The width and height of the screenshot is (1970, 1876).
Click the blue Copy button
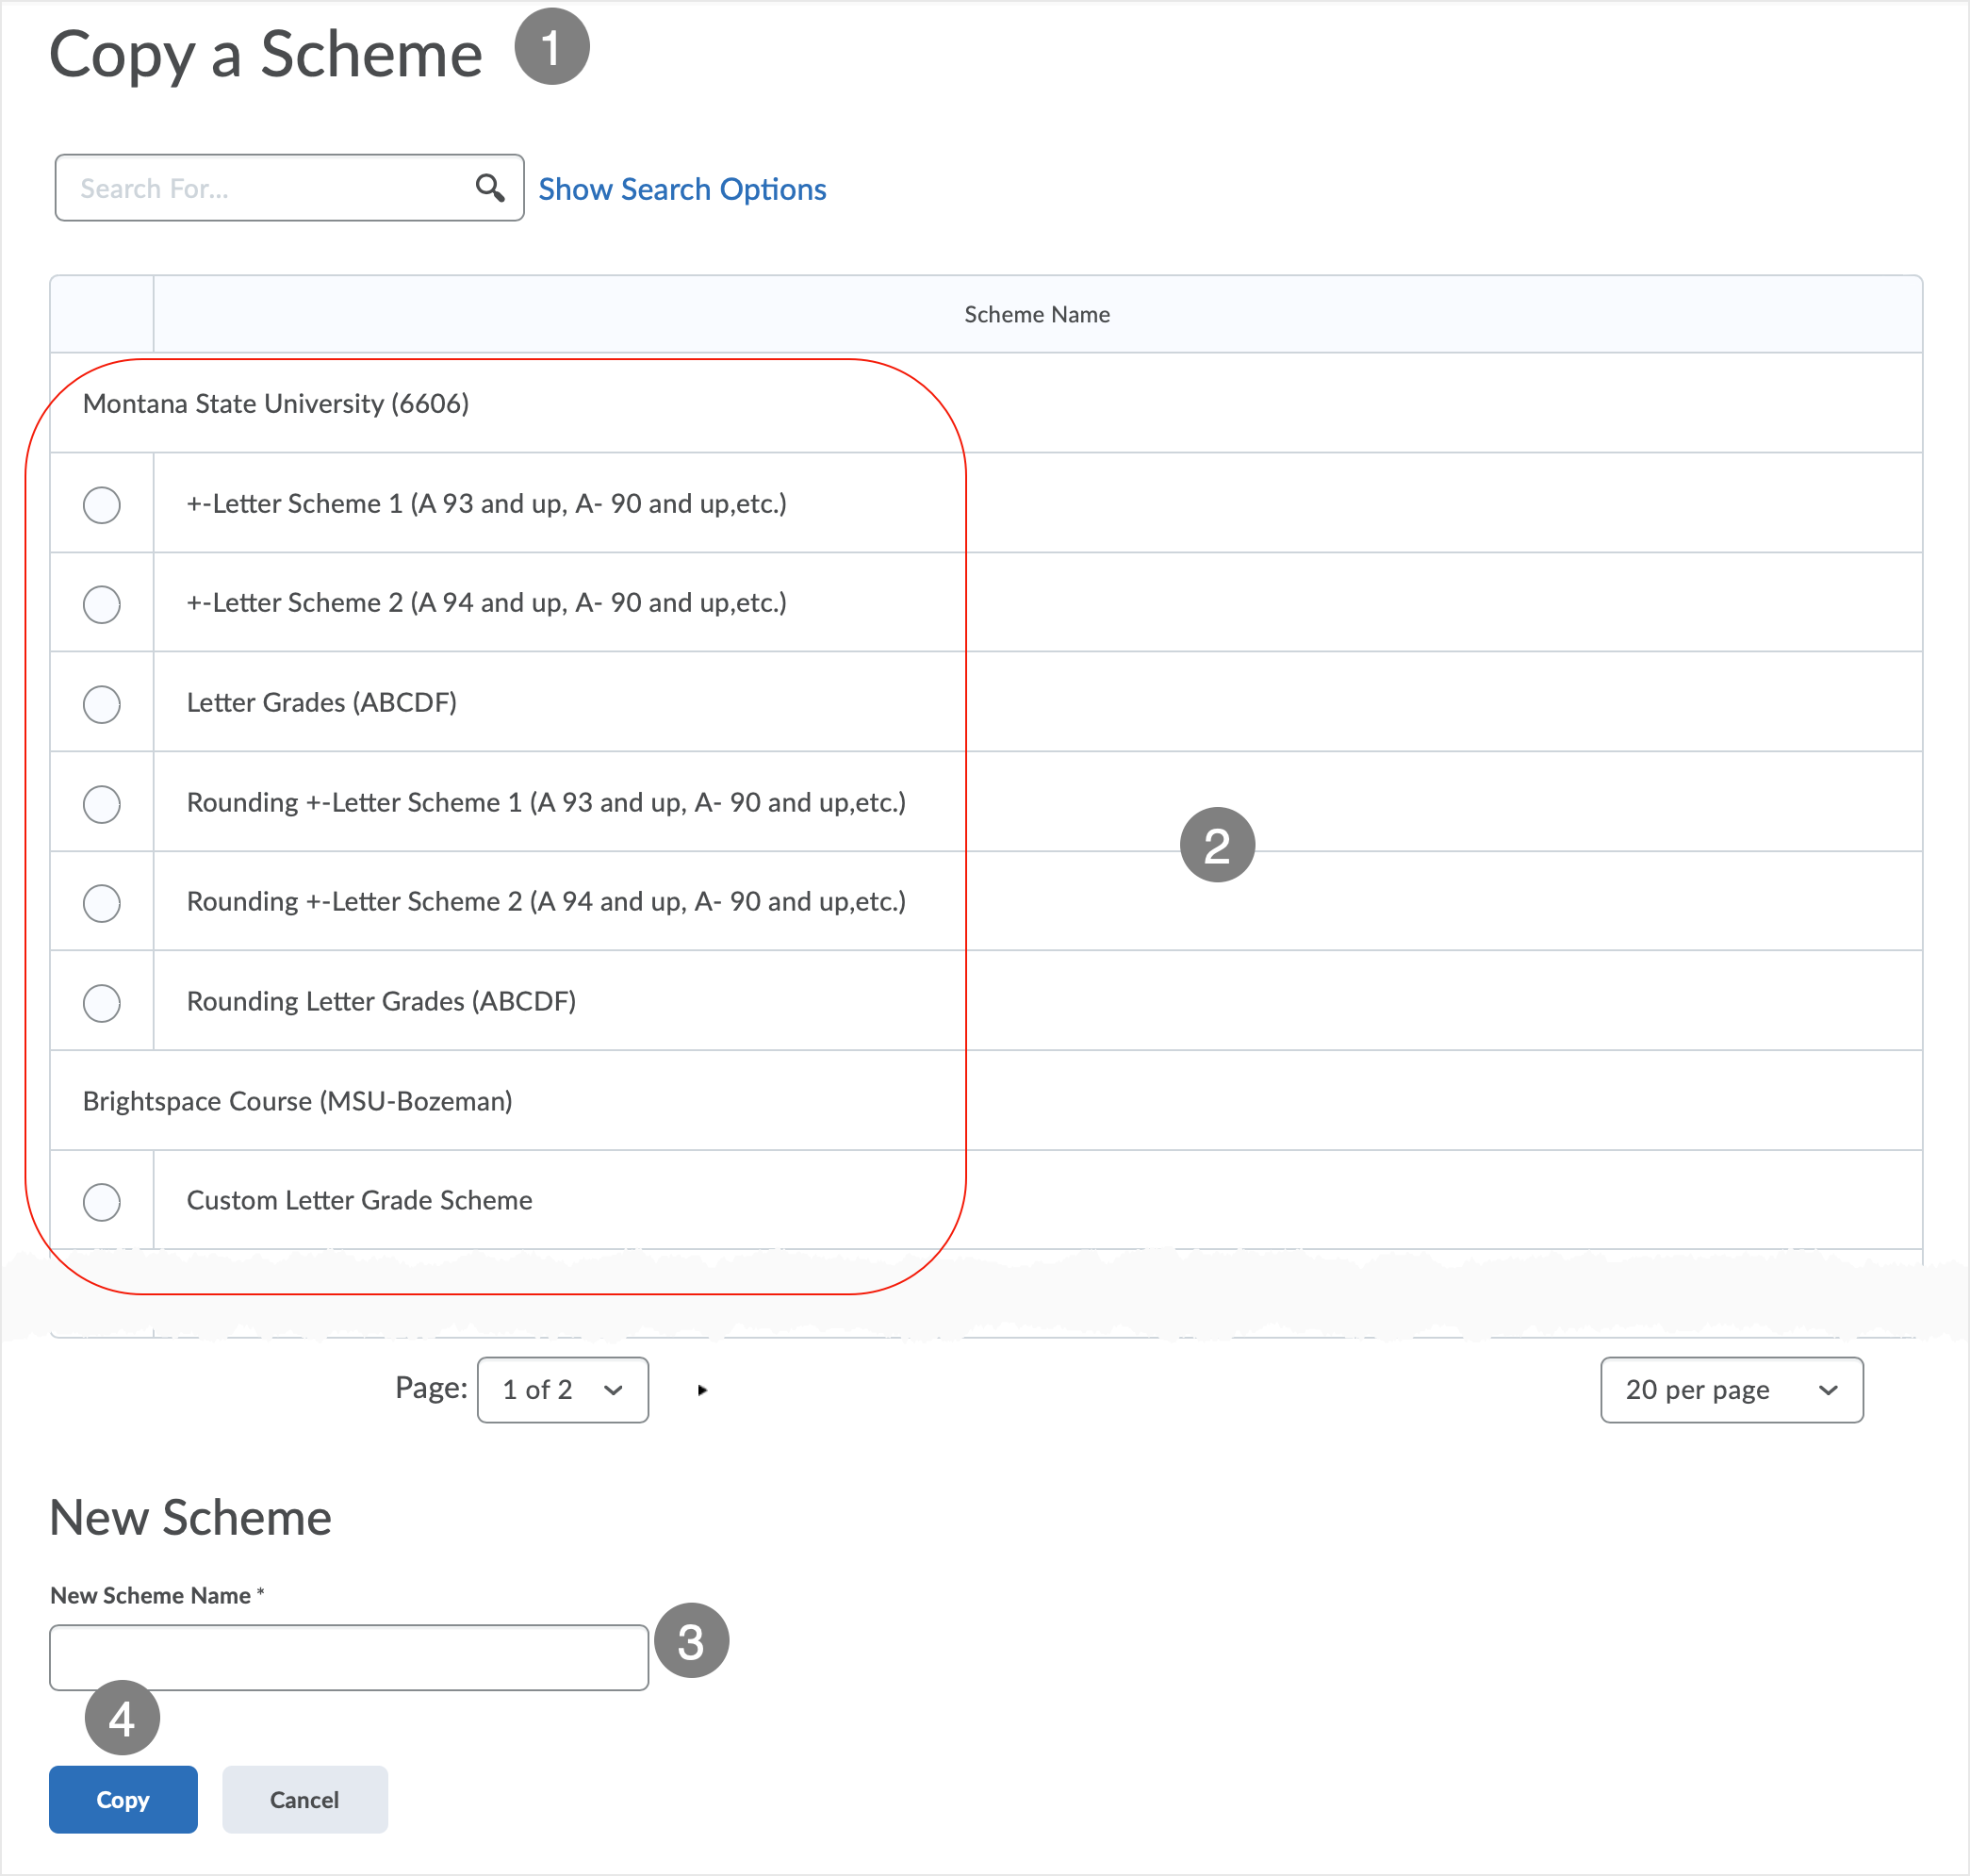point(123,1799)
